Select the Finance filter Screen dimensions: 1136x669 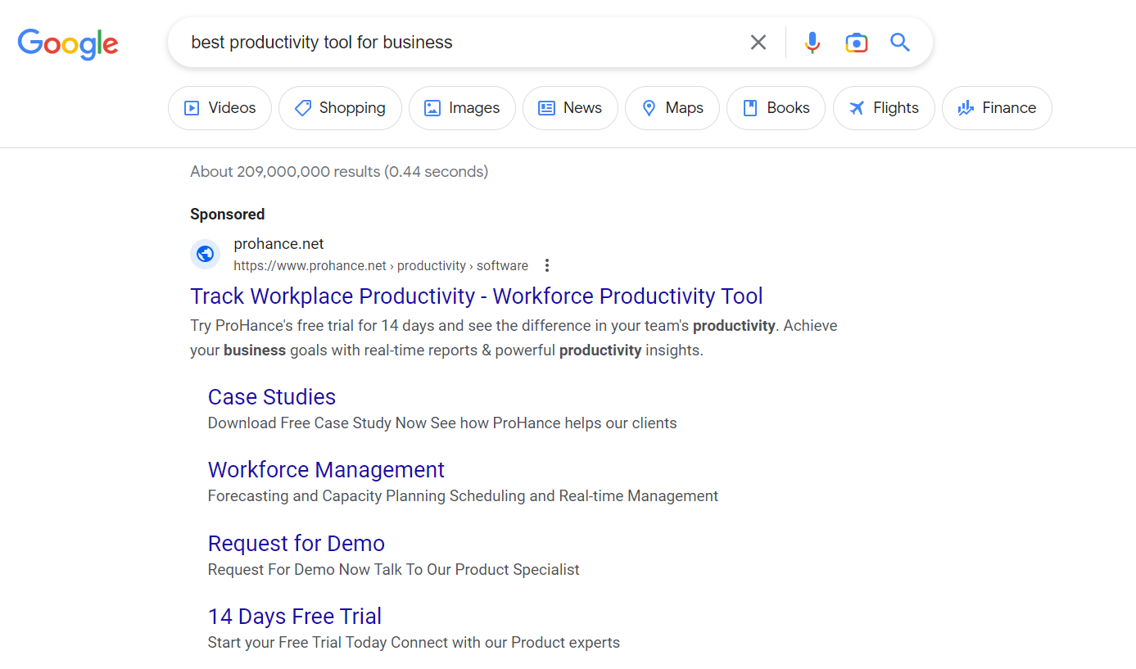coord(997,108)
